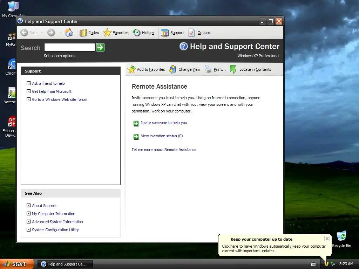
Task: Select the Chrome desktop shortcut
Action: 11,67
